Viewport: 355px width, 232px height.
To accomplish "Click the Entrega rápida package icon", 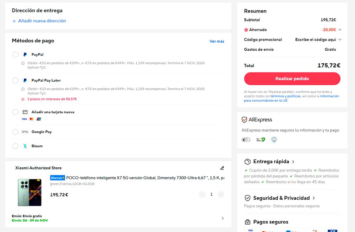I will click(x=247, y=162).
